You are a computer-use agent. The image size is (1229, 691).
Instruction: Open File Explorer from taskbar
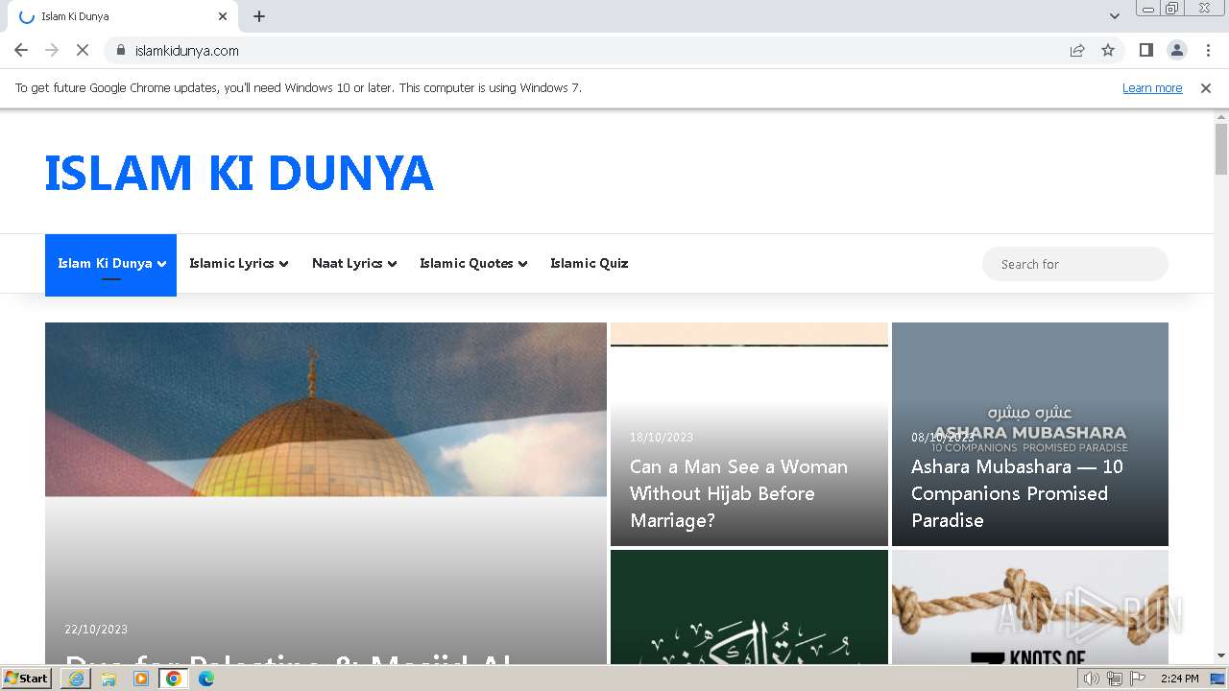108,679
